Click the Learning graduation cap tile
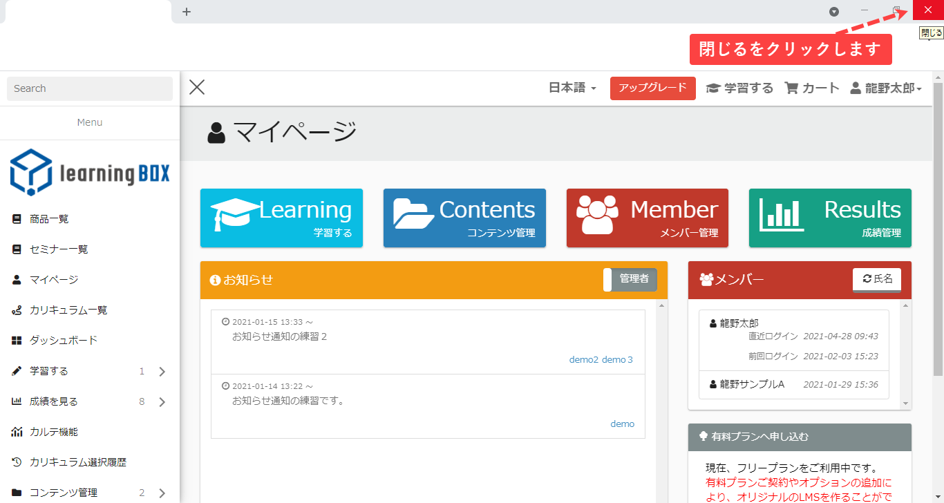Screen dimensions: 944x503 [x=281, y=218]
